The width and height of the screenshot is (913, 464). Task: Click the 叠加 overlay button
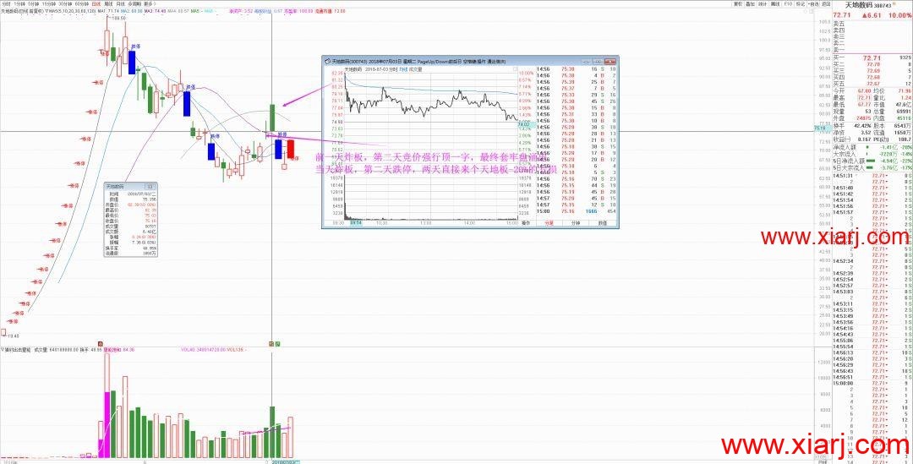[x=750, y=3]
